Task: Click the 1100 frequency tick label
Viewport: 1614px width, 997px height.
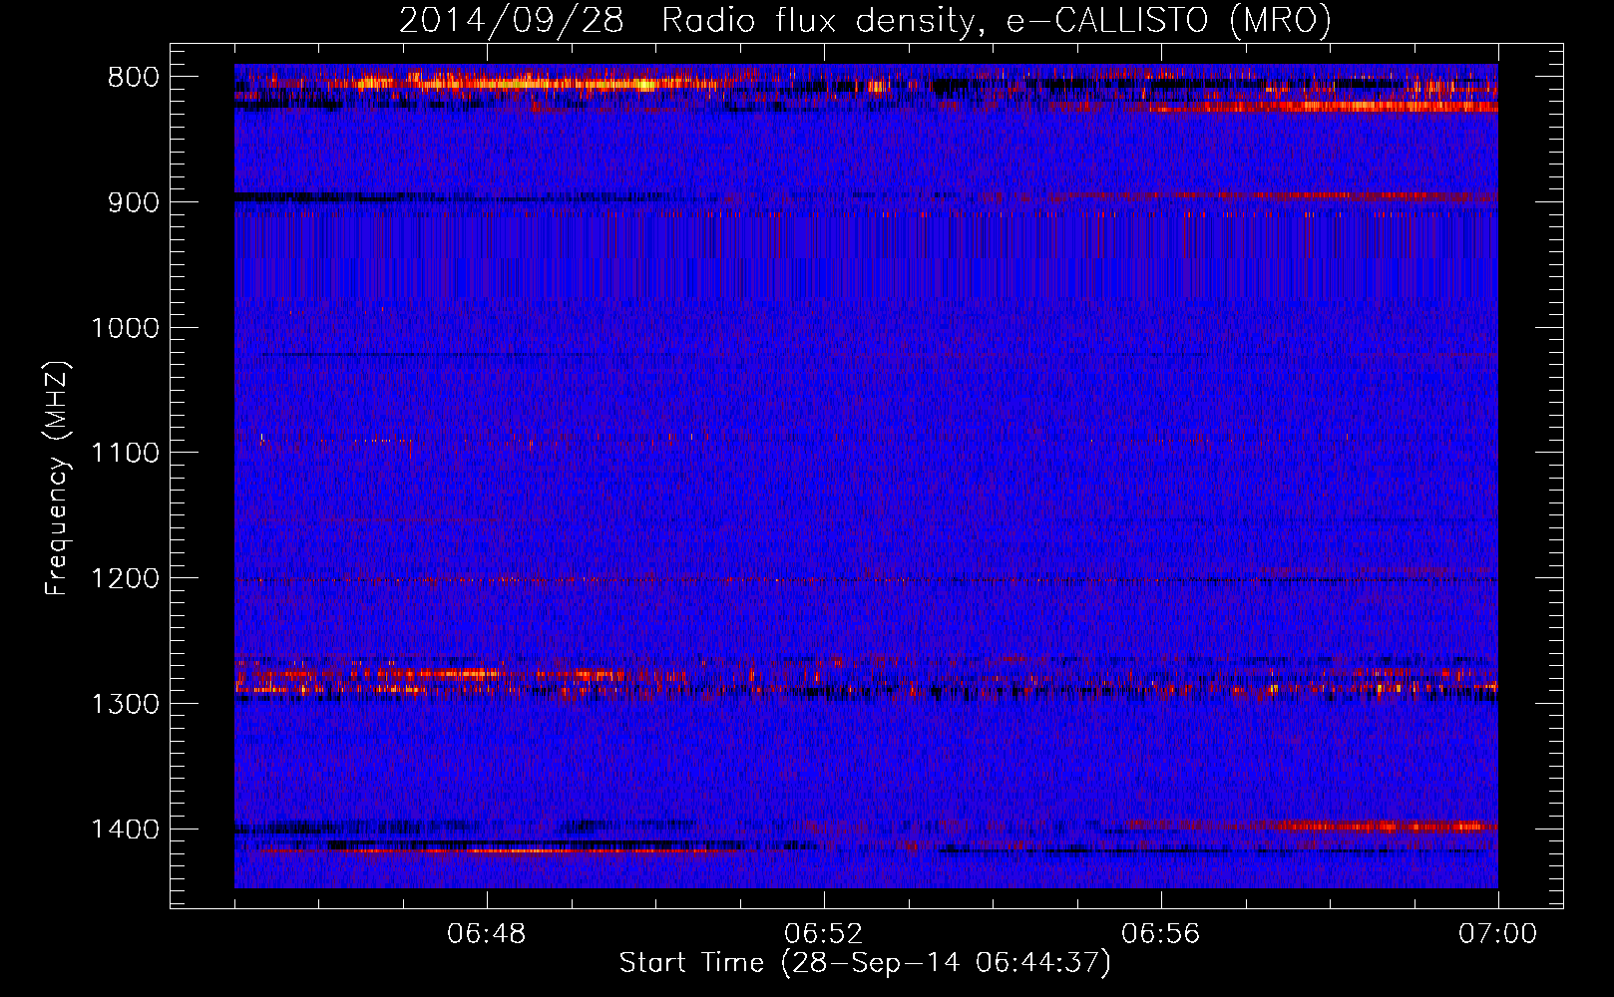Action: click(x=125, y=453)
